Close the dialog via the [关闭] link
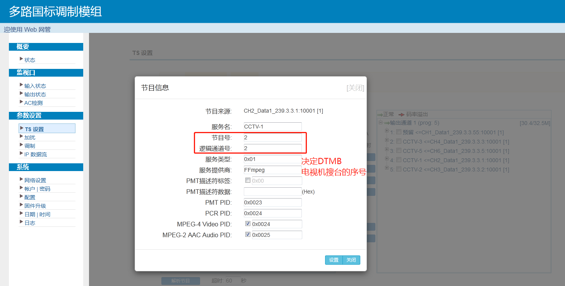The height and width of the screenshot is (286, 565). click(355, 88)
